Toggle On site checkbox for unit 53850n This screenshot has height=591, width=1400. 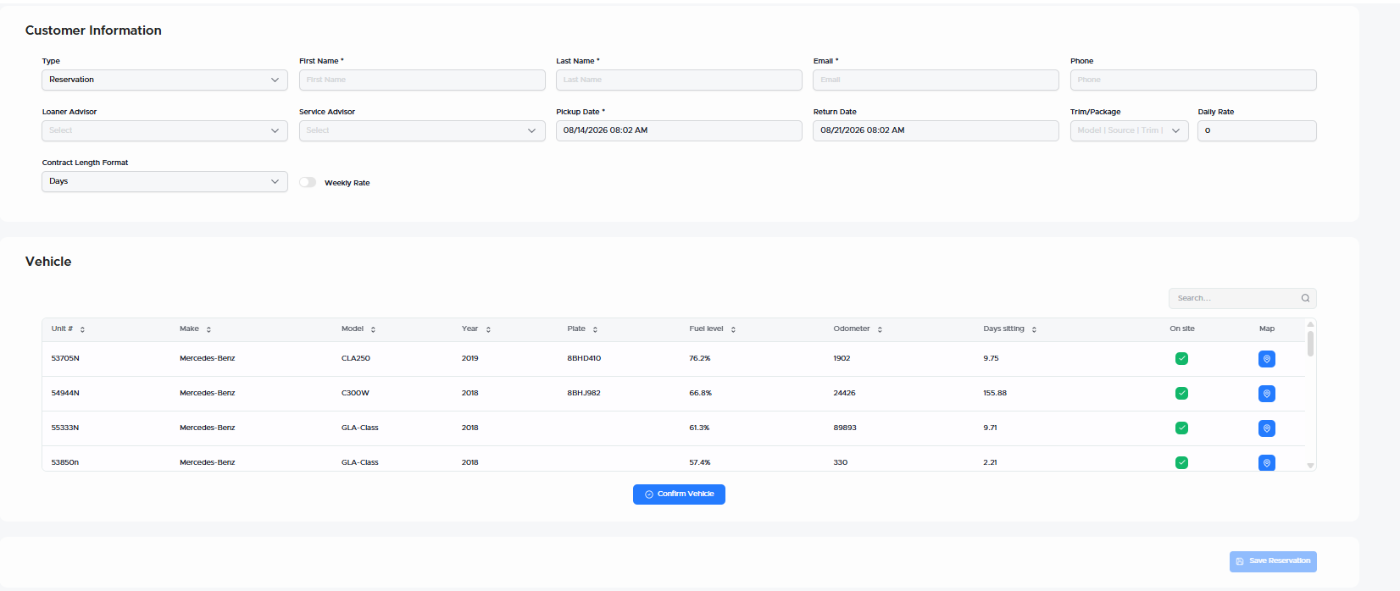click(1181, 462)
